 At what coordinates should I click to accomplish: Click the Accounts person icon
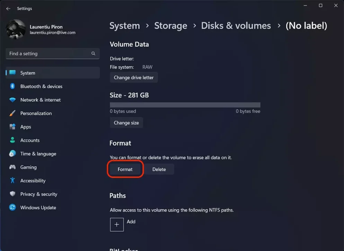point(13,141)
